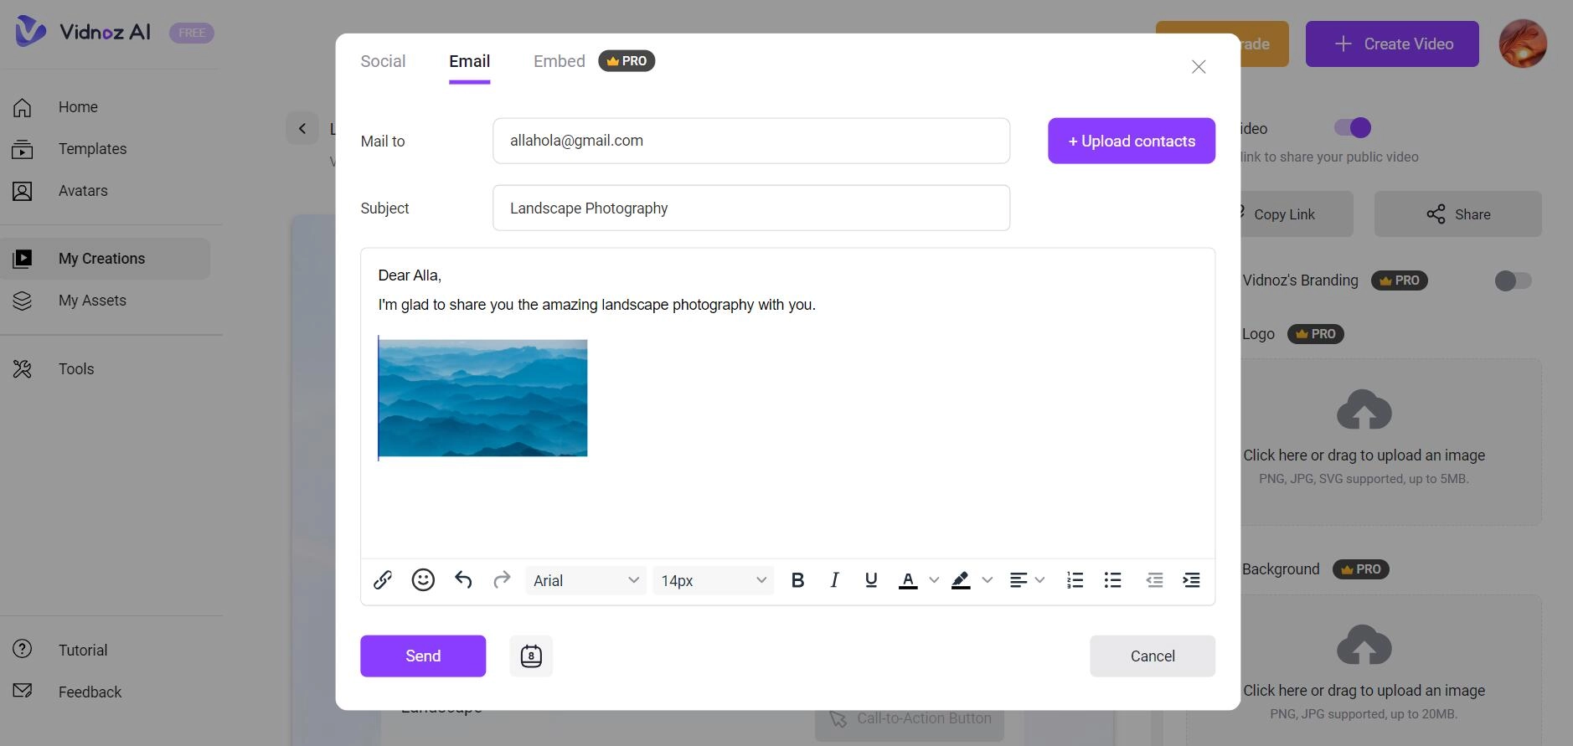Screen dimensions: 1573x746
Task: Insert a numbered list
Action: pyautogui.click(x=1075, y=580)
